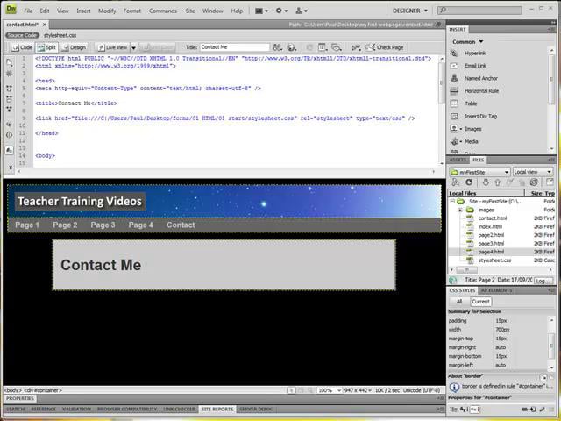Screen dimensions: 561x421
Task: Switch to Design view
Action: (x=74, y=47)
